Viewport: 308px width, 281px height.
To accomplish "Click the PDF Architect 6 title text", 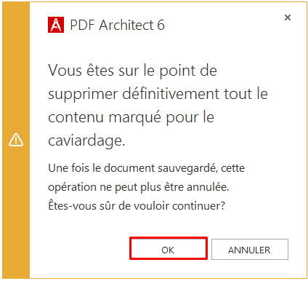I will pyautogui.click(x=117, y=25).
